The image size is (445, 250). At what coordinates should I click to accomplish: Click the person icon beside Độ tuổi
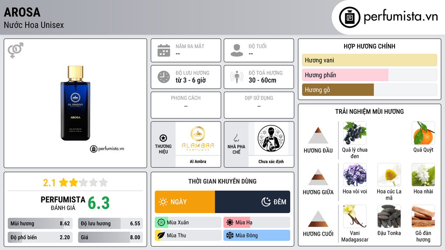(x=237, y=50)
